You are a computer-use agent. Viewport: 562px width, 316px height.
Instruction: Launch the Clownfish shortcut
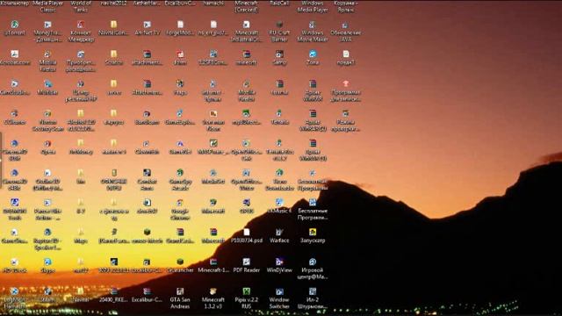tap(147, 143)
